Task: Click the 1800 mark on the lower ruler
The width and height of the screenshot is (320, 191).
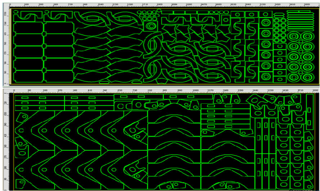Action: (315, 90)
